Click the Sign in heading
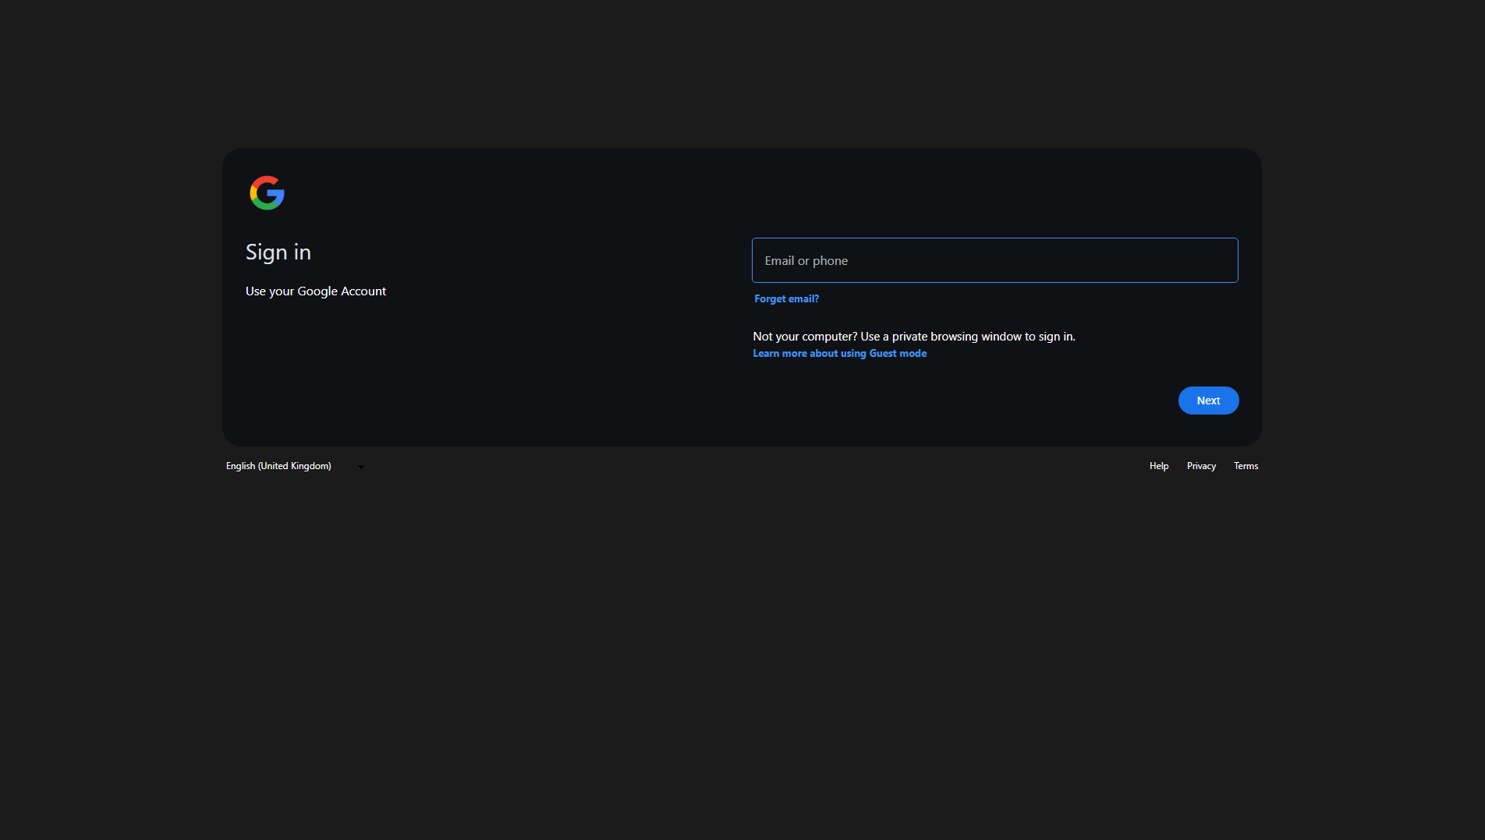 [278, 252]
